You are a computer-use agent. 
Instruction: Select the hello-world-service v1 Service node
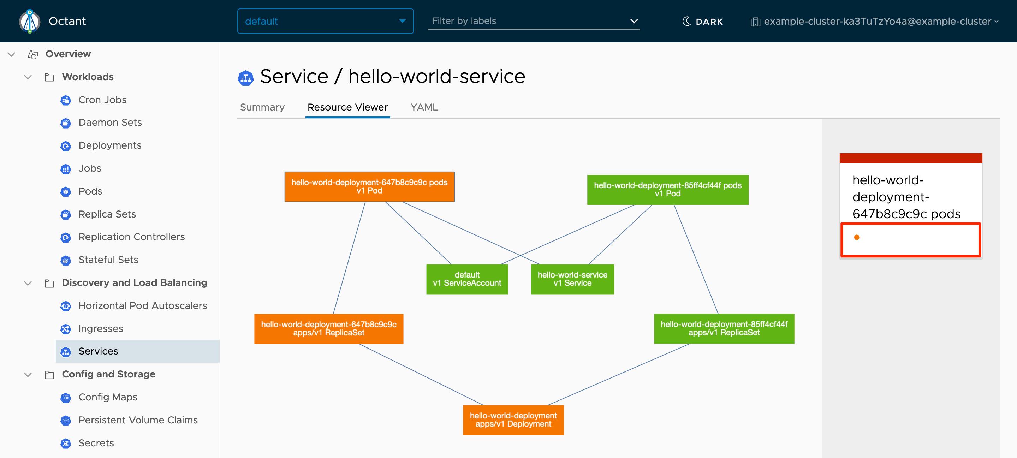coord(572,279)
